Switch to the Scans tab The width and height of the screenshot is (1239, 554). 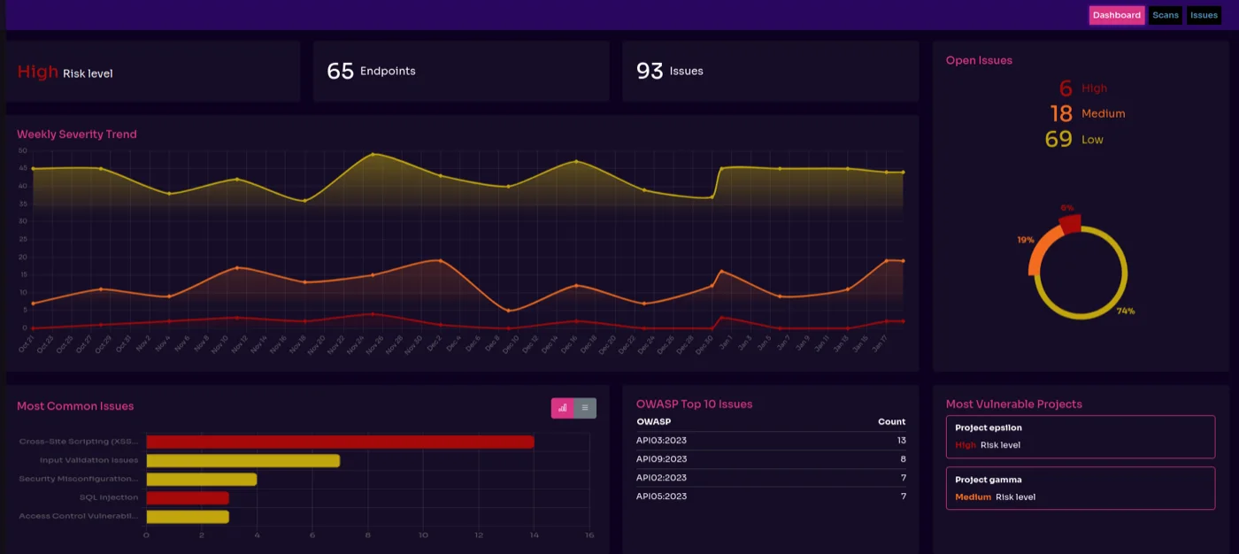pyautogui.click(x=1165, y=14)
